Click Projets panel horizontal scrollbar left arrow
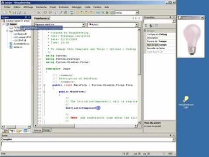This screenshot has width=209, height=157. click(x=3, y=126)
